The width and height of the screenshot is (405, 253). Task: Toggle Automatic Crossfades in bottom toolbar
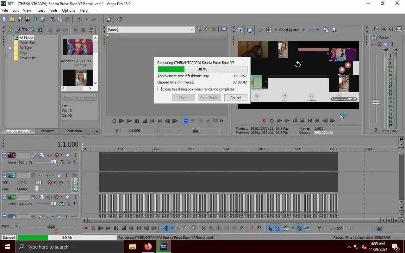277,228
